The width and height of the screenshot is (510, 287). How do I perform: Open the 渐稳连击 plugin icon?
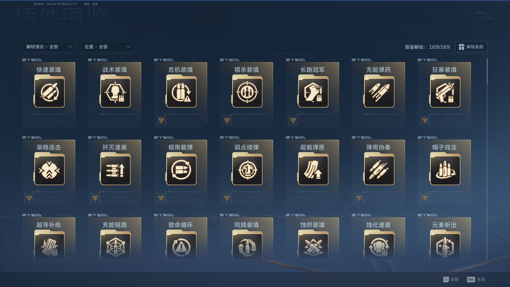pyautogui.click(x=50, y=169)
